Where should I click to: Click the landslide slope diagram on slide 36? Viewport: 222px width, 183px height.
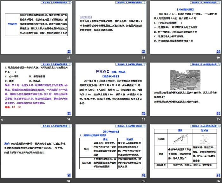coord(180,139)
